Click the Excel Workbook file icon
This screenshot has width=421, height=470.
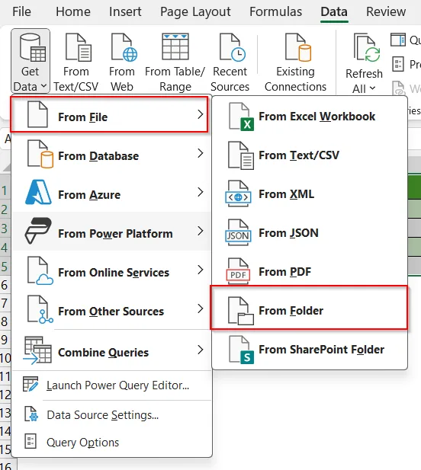click(241, 117)
